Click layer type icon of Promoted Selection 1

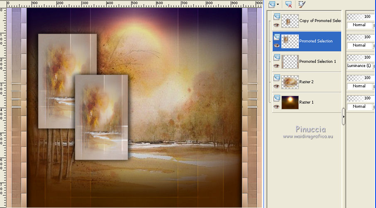click(277, 57)
